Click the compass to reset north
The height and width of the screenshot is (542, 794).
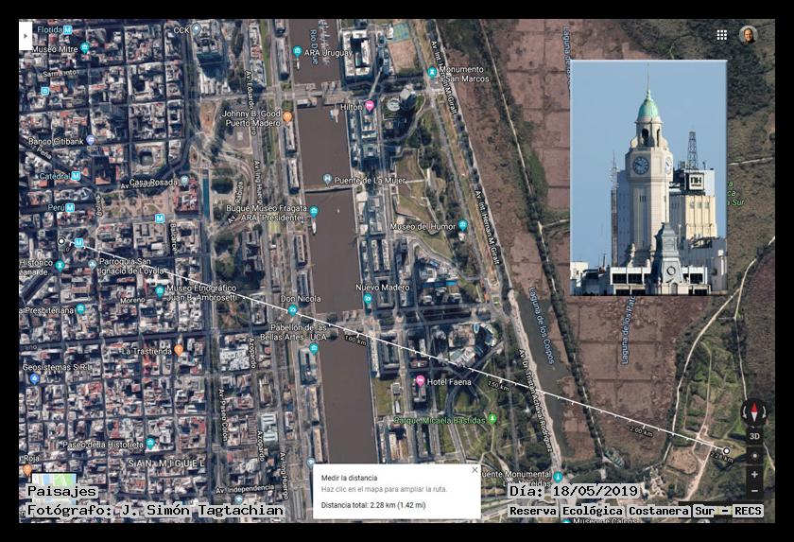point(753,411)
